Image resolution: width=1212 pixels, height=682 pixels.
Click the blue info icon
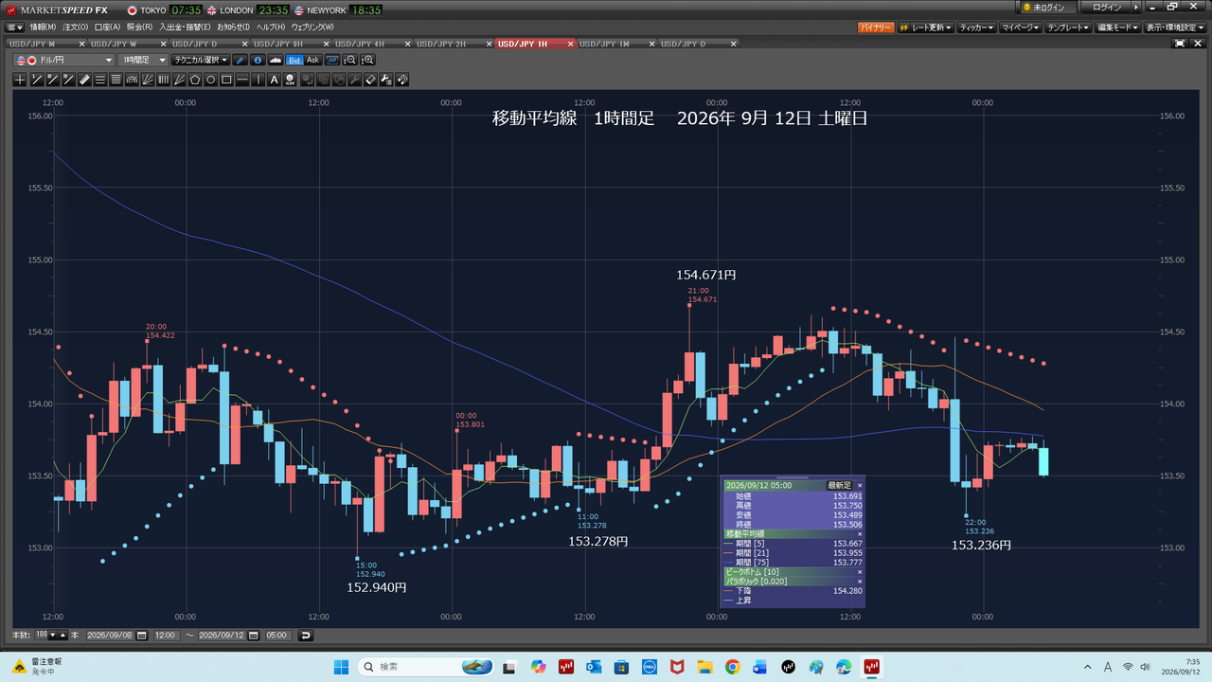point(258,60)
